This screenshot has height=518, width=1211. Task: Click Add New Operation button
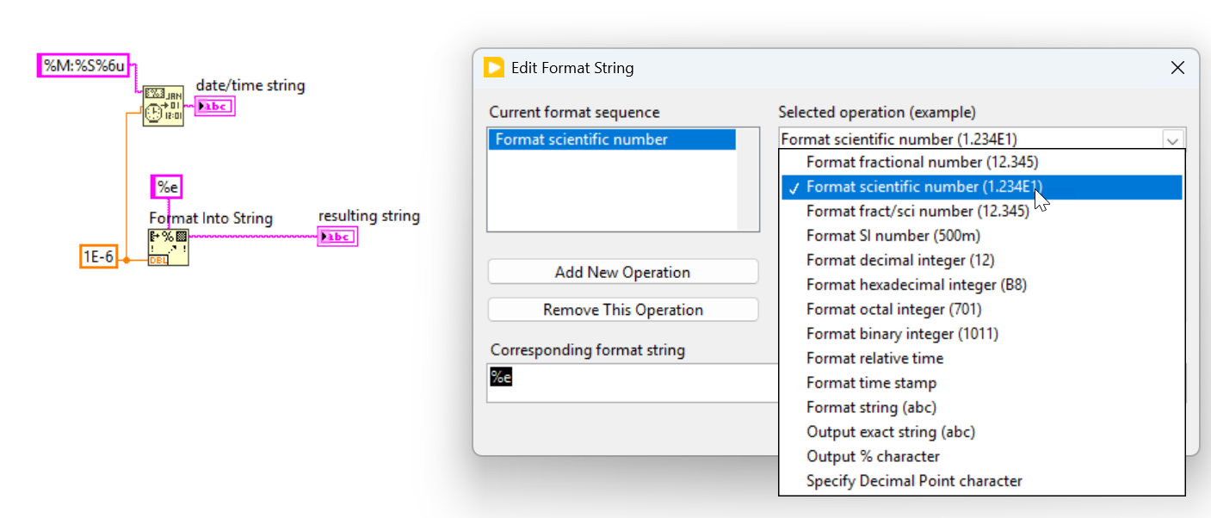point(623,272)
